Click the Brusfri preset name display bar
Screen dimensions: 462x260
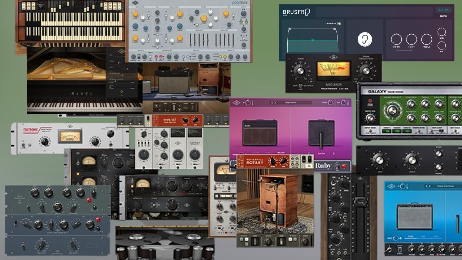point(374,12)
